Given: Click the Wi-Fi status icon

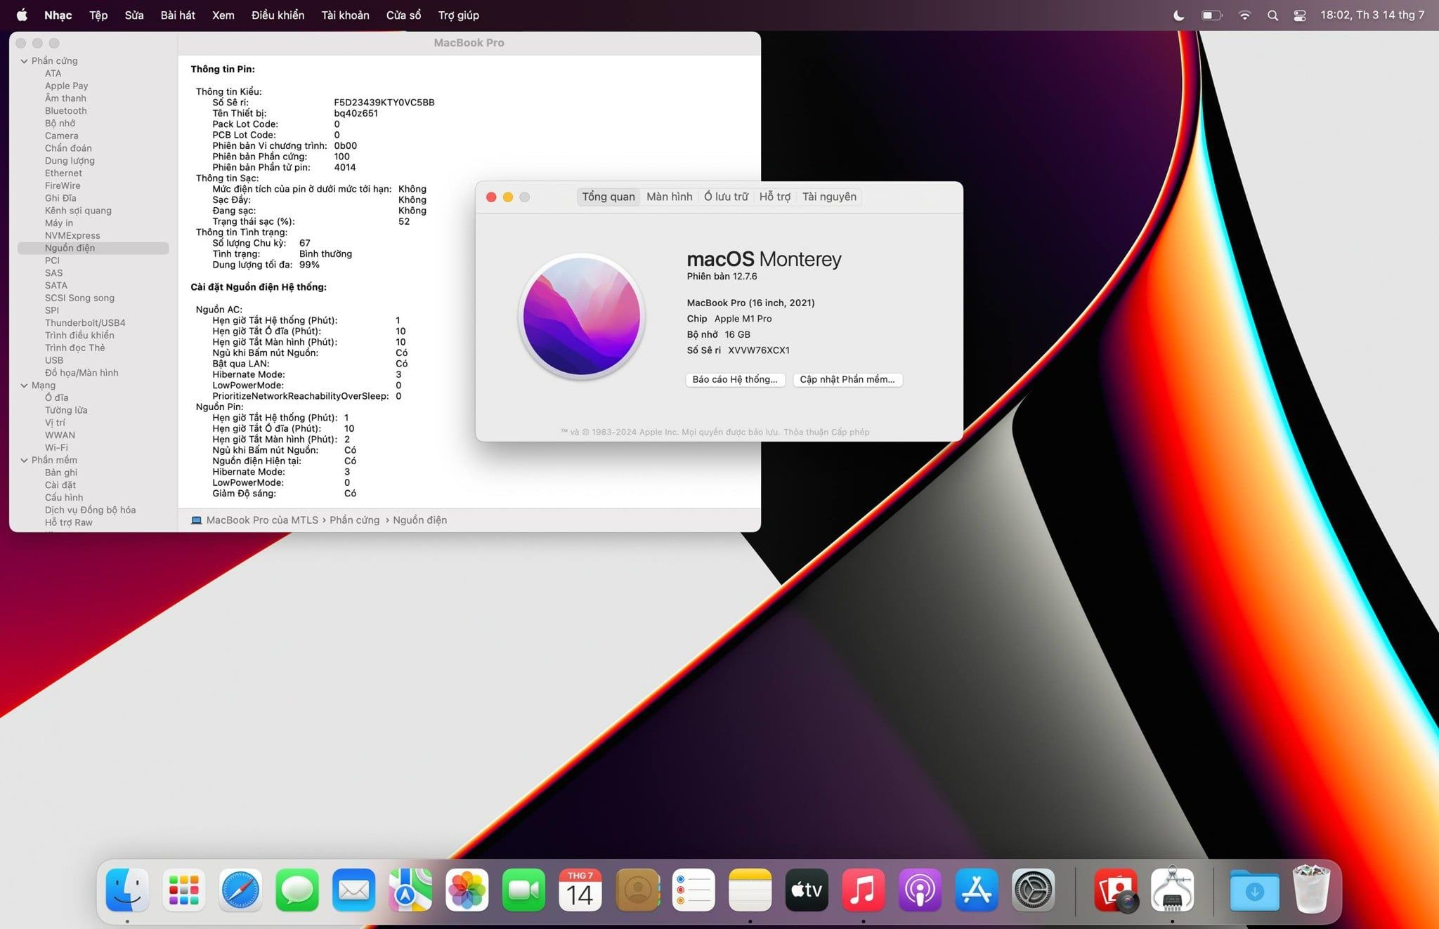Looking at the screenshot, I should click(x=1244, y=15).
